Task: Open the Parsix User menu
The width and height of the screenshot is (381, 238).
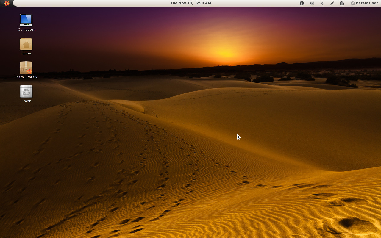Action: [x=367, y=3]
